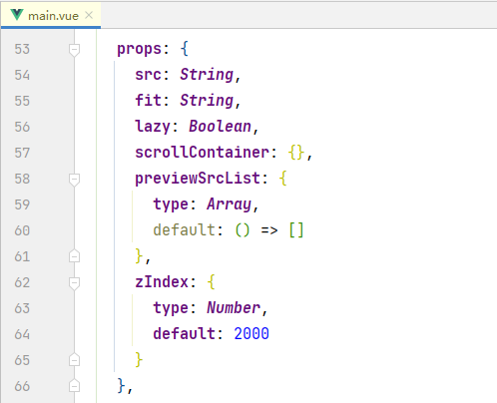The width and height of the screenshot is (497, 403).
Task: Close the main.vue tab
Action: [89, 15]
